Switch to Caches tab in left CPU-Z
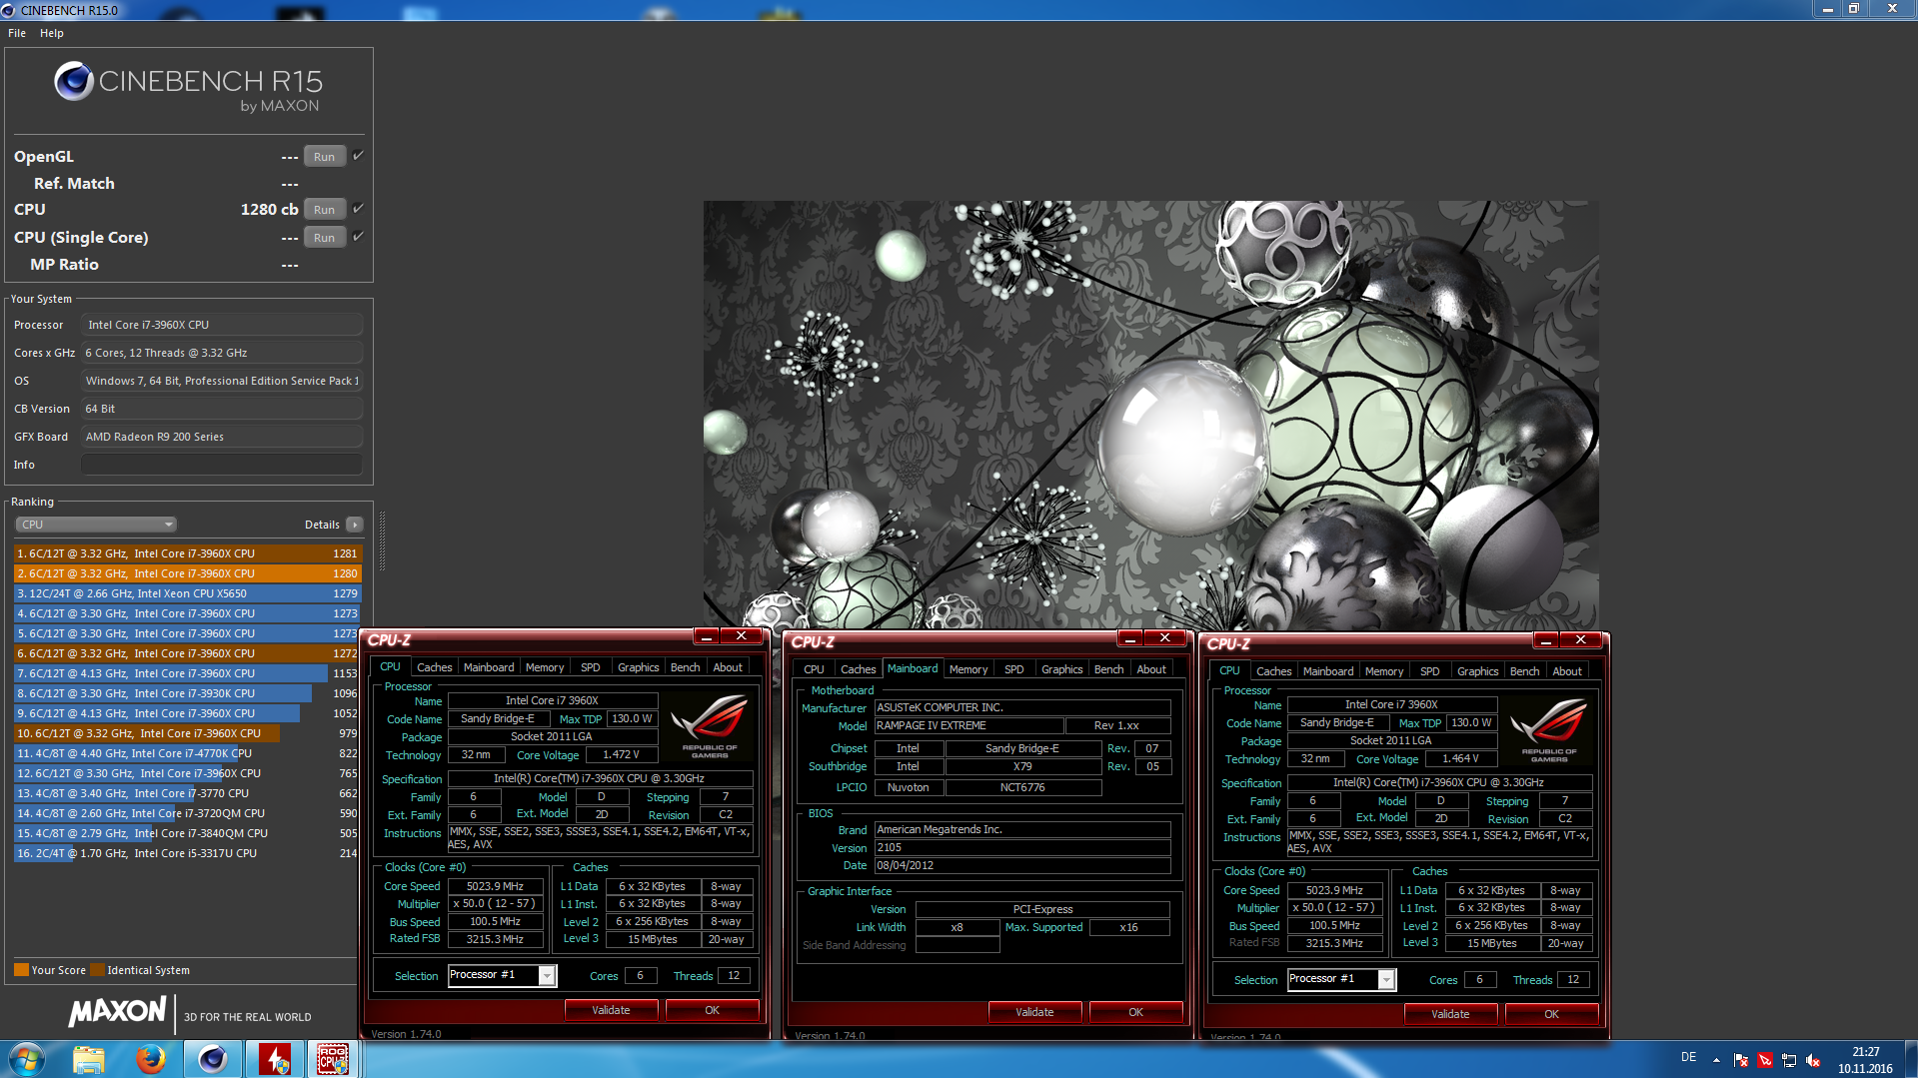 coord(434,667)
